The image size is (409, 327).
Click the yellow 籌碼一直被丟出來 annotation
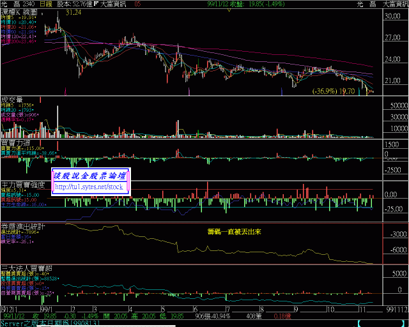coord(235,232)
